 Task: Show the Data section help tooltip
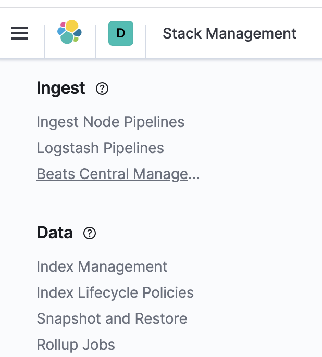coord(90,233)
